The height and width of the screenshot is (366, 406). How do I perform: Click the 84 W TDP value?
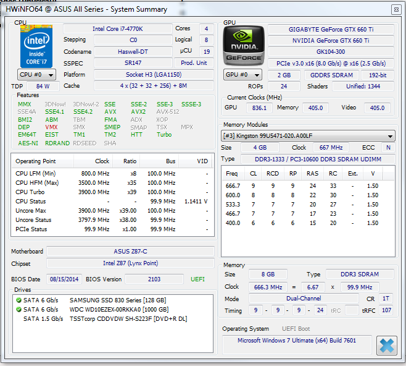click(x=43, y=86)
